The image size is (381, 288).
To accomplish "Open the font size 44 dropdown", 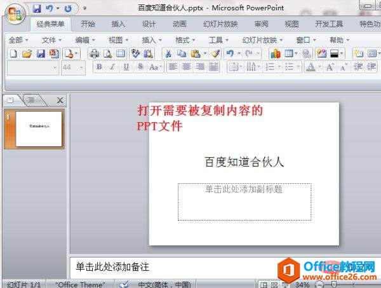I will pyautogui.click(x=81, y=67).
